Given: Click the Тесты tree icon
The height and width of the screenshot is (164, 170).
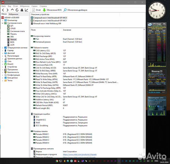Looking at the screenshot, I should coord(5,80).
